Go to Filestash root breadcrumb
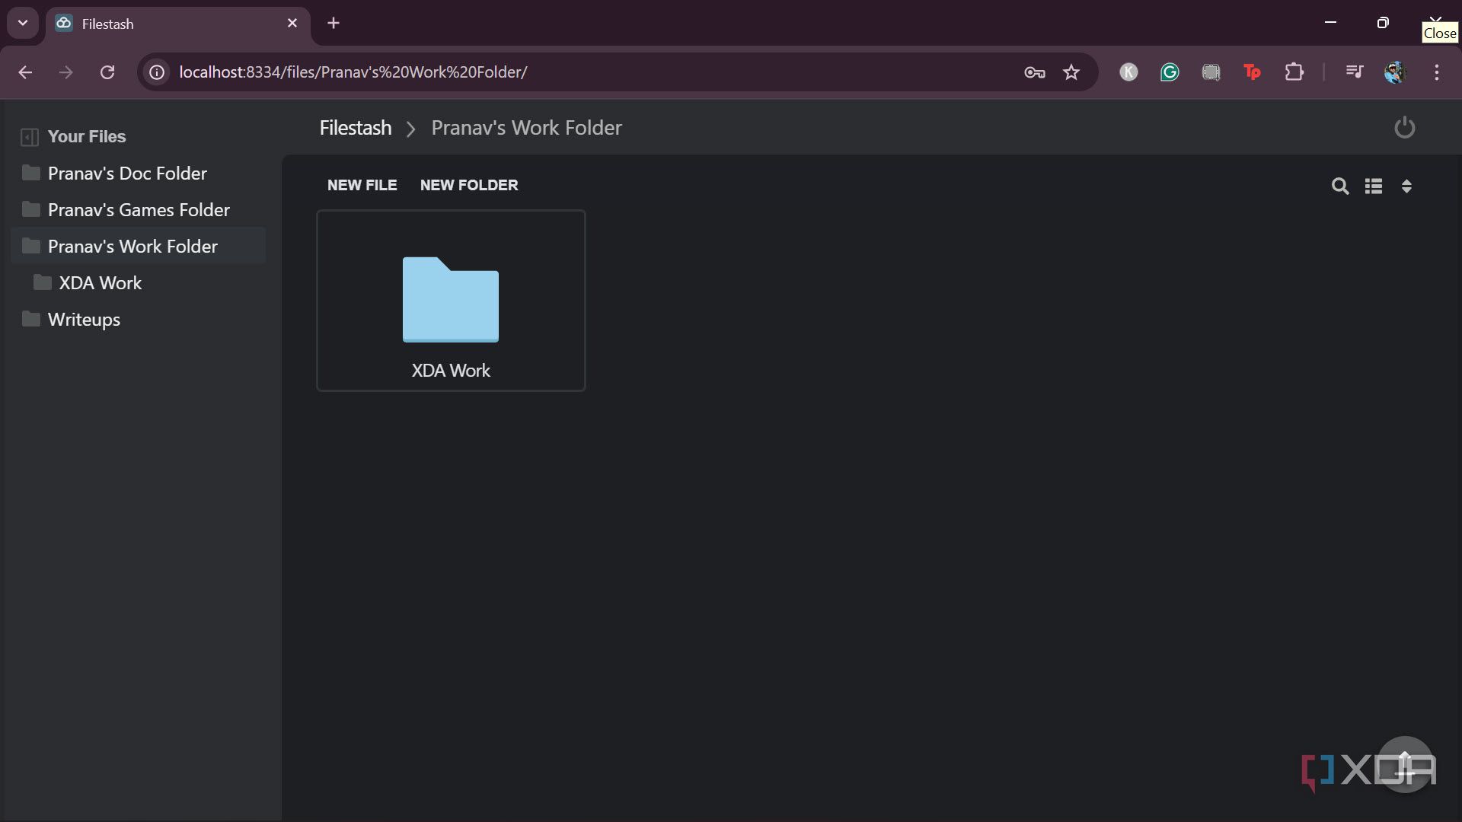The width and height of the screenshot is (1462, 822). [356, 128]
